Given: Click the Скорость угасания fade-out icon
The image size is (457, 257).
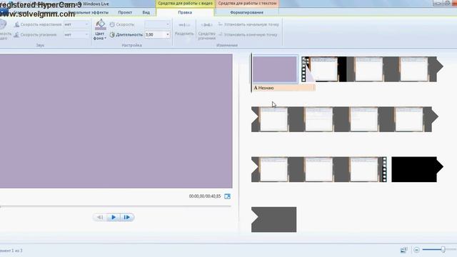Looking at the screenshot, I should pos(17,35).
